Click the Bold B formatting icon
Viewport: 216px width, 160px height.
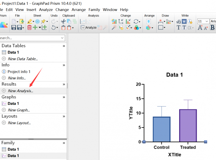point(212,28)
